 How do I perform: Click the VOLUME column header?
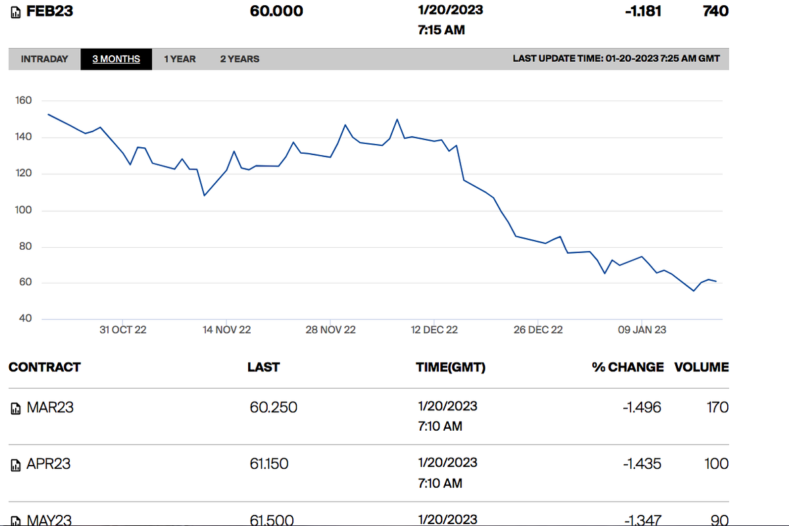[x=701, y=367]
